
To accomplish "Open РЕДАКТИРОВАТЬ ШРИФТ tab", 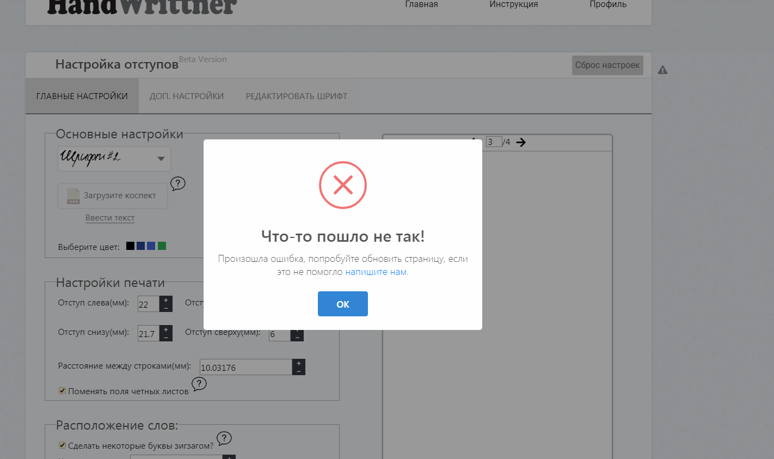I will coord(297,96).
